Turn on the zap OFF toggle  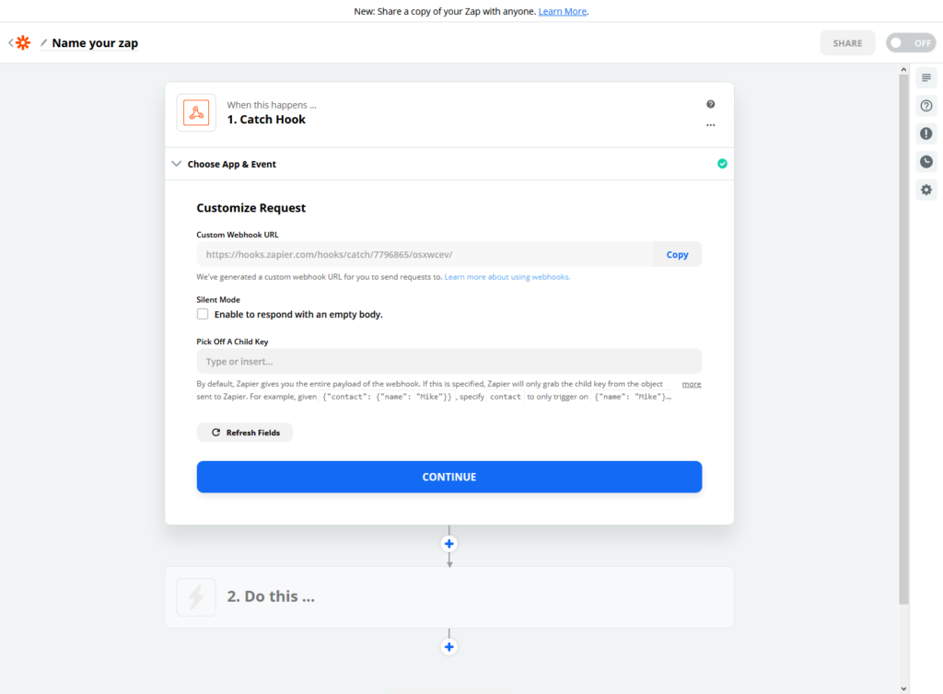[911, 42]
